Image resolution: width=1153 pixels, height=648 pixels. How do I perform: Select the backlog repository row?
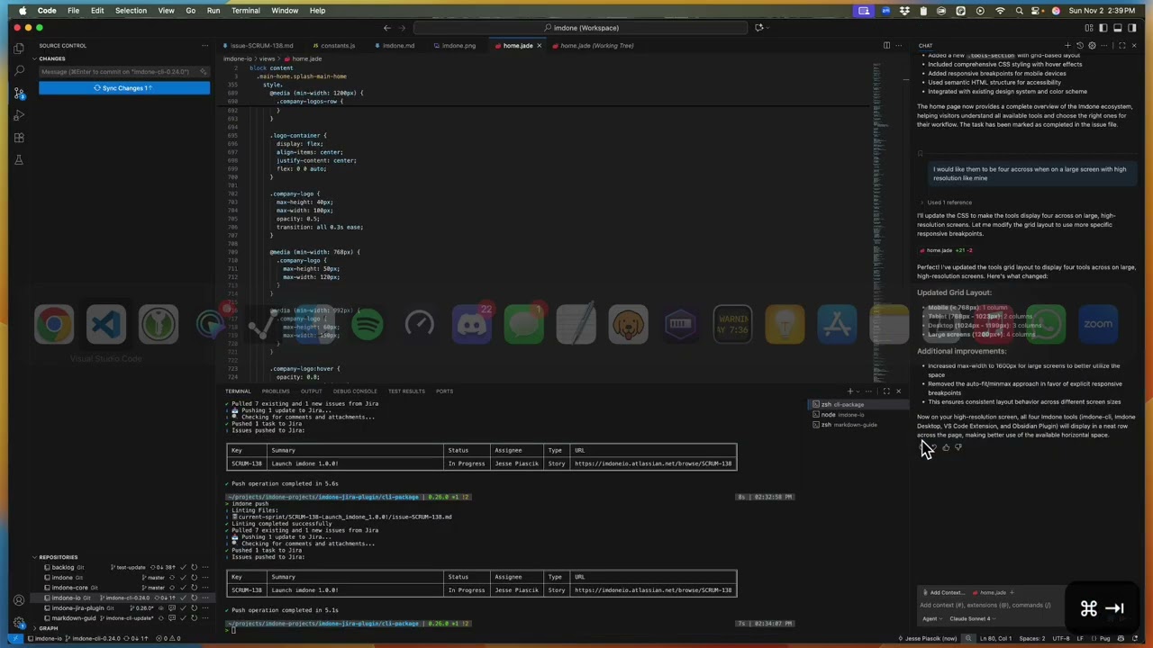click(124, 567)
